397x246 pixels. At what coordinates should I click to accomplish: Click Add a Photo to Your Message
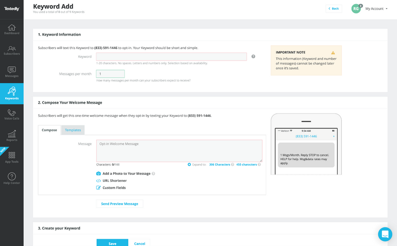(126, 174)
